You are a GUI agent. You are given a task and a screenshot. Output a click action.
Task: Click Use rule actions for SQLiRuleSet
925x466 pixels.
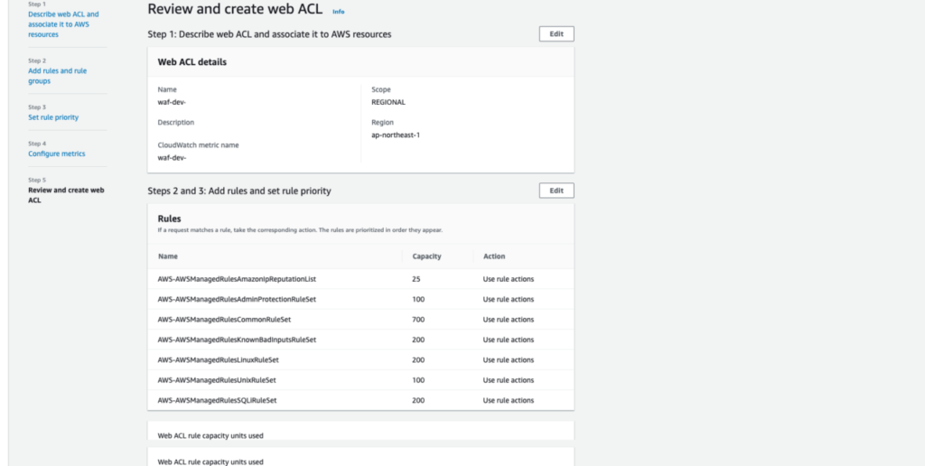[509, 400]
